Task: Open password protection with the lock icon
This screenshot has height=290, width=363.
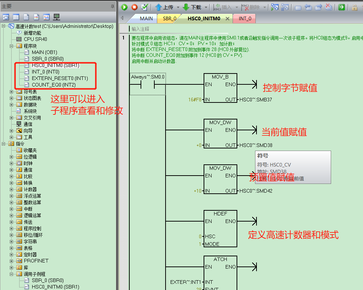Action: tap(354, 7)
